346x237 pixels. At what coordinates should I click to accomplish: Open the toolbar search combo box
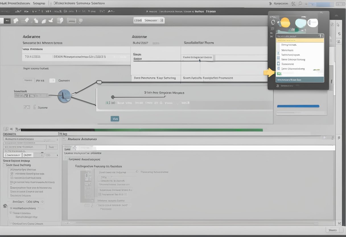pos(149,21)
